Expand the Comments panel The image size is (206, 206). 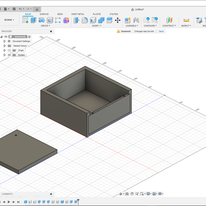51,194
